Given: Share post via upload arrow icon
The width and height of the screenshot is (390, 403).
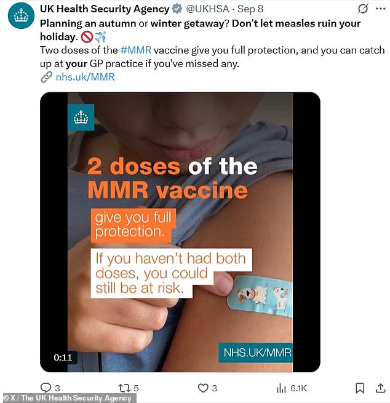Looking at the screenshot, I should tap(381, 388).
